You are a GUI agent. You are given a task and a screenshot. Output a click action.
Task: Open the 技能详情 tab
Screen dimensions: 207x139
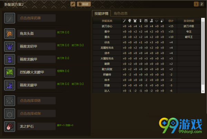point(101,13)
